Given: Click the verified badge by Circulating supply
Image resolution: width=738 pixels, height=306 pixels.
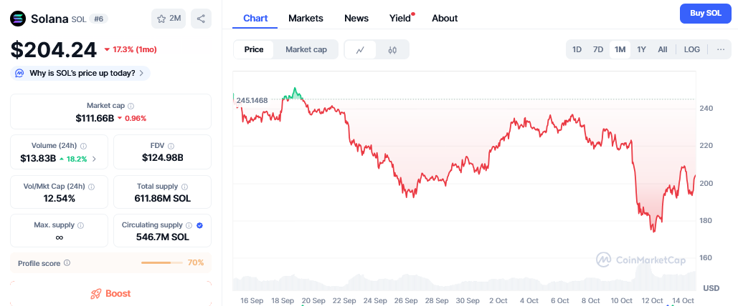Looking at the screenshot, I should 199,225.
